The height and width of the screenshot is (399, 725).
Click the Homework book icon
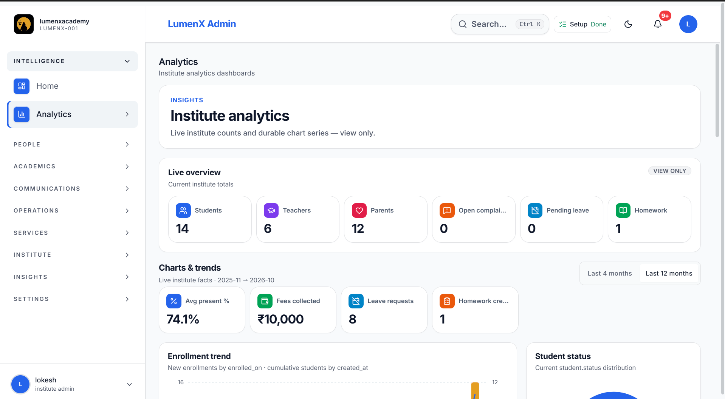point(623,210)
